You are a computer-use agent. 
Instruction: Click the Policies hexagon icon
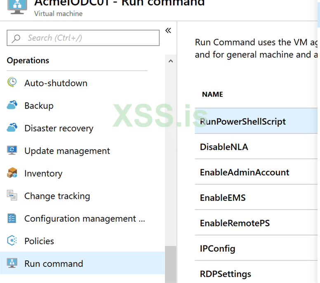click(x=12, y=241)
